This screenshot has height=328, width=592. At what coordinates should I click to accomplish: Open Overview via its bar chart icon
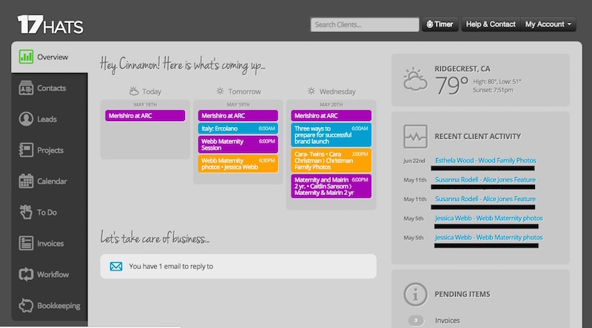(x=26, y=57)
